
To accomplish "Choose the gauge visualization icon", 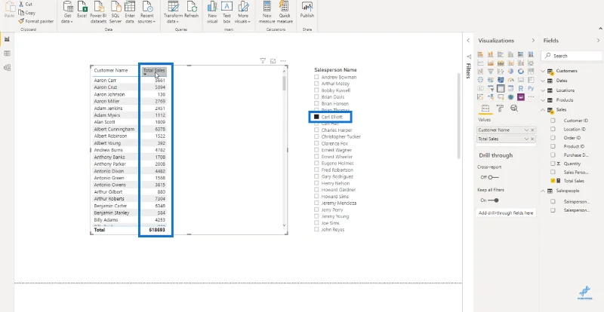I will coord(511,80).
